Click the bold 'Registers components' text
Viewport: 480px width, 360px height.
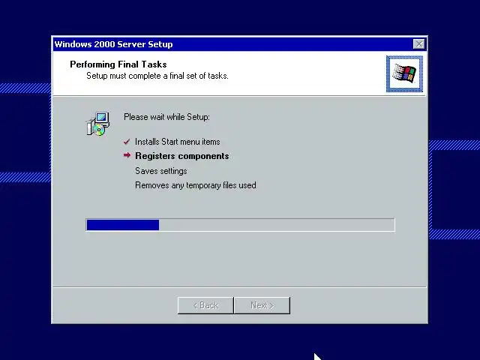coord(182,156)
